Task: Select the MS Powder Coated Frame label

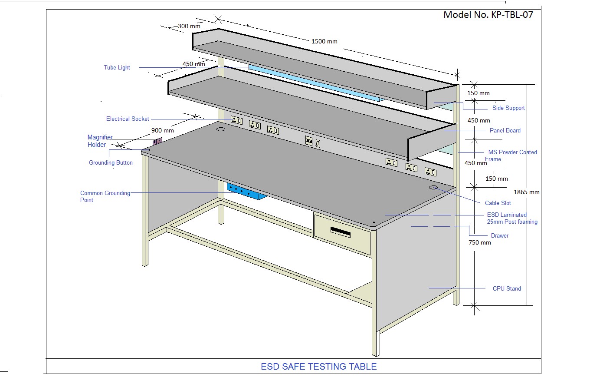Action: [512, 156]
